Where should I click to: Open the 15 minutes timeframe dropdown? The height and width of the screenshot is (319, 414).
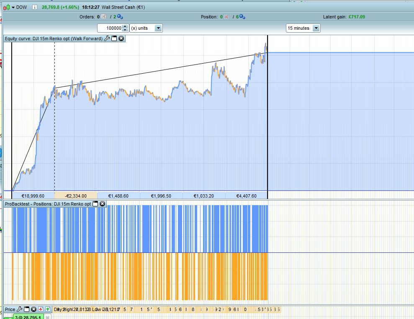tap(316, 28)
